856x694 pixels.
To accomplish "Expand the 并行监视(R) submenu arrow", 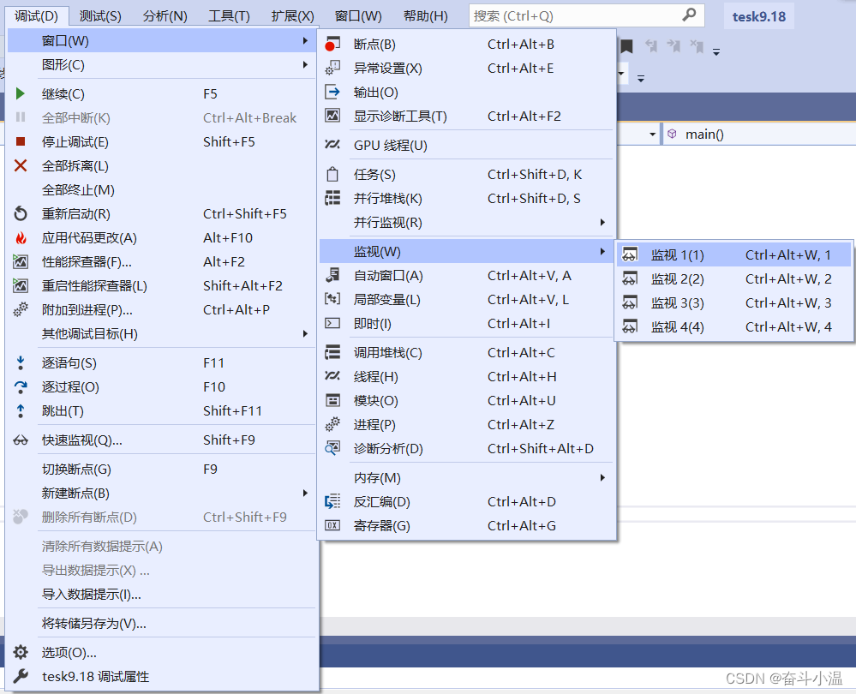I will coord(602,223).
